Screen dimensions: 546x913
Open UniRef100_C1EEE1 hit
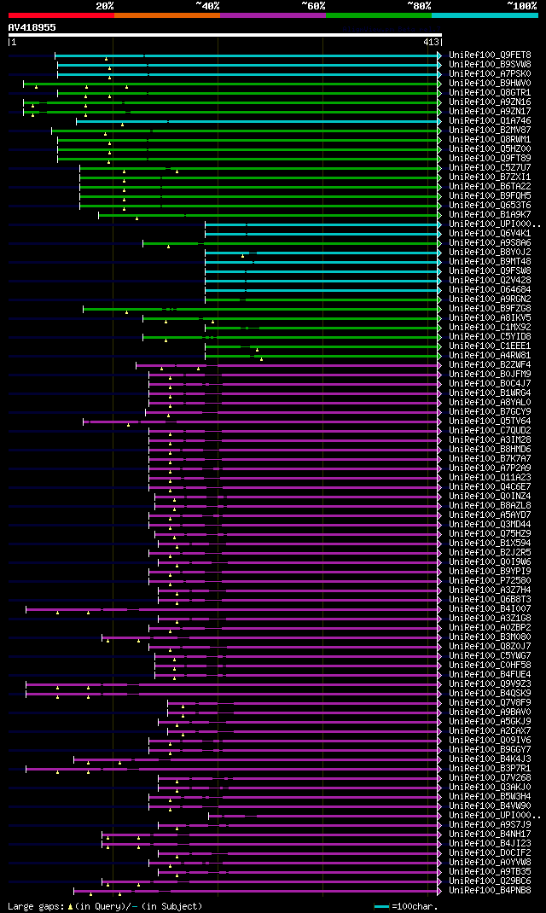[x=490, y=346]
